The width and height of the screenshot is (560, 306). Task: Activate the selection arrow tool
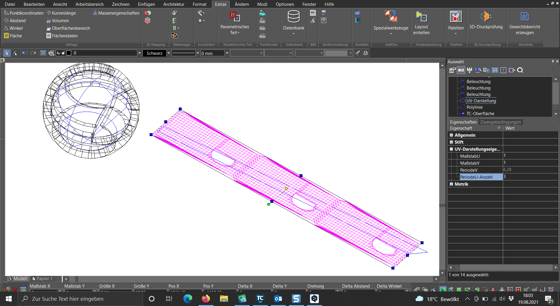coord(7,53)
